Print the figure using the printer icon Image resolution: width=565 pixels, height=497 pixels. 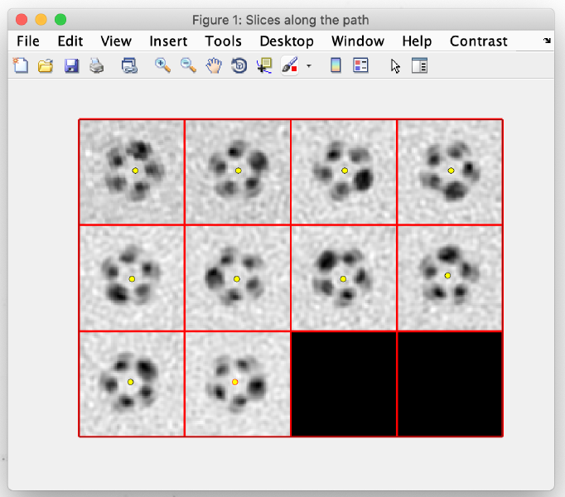(96, 66)
